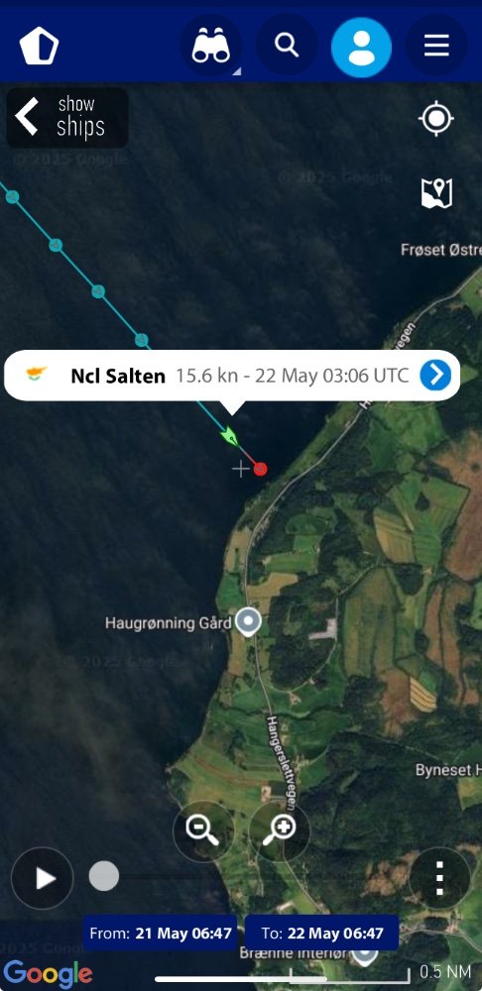Zoom out the map

[x=203, y=829]
